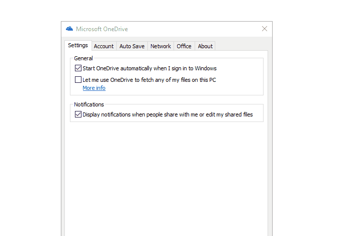
Task: Switch to the Account tab
Action: 104,46
